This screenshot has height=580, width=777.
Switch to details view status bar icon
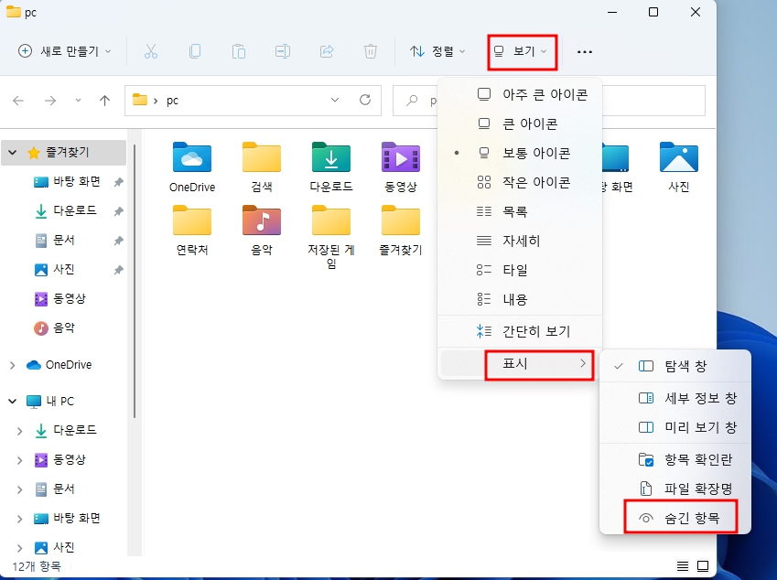[683, 566]
